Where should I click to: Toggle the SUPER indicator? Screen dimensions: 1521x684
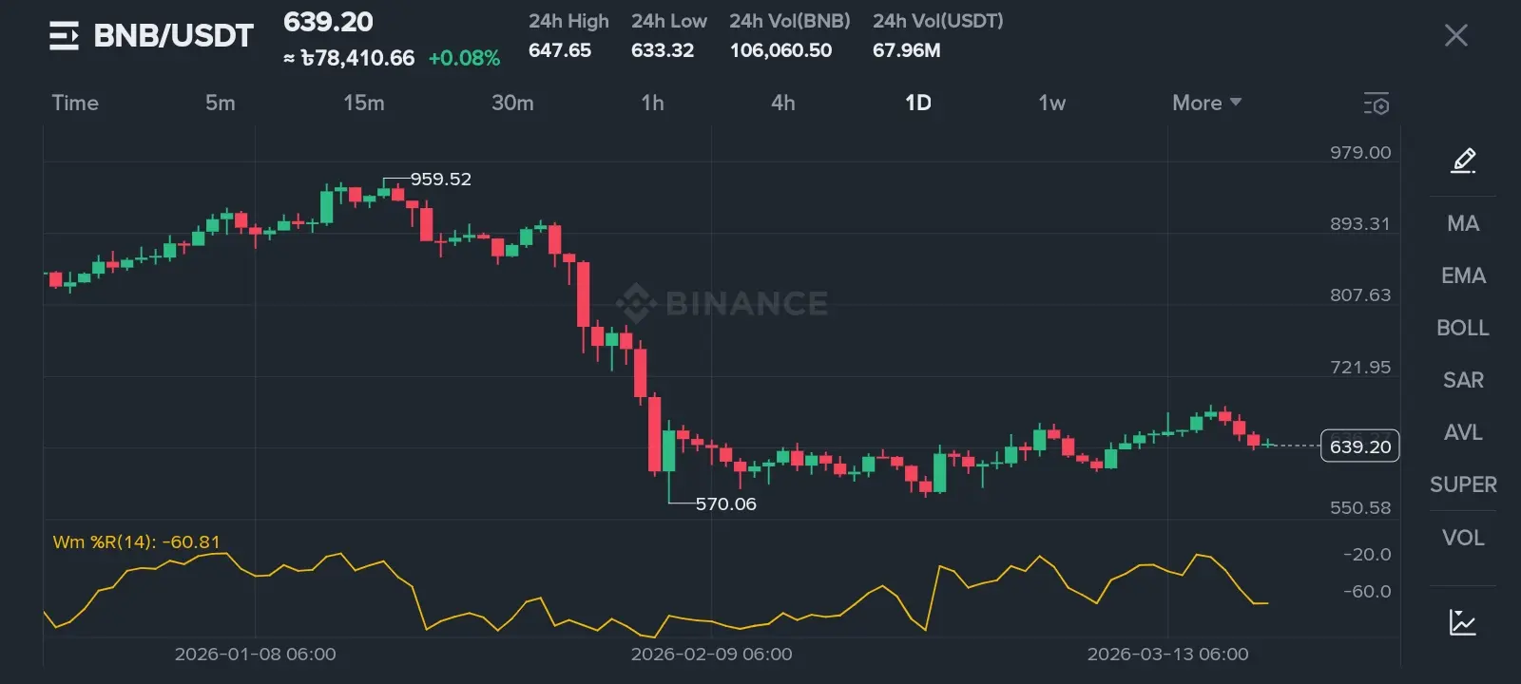click(1463, 484)
